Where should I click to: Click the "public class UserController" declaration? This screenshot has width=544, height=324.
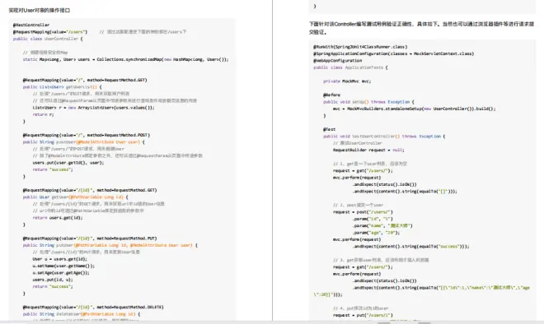pyautogui.click(x=48, y=39)
